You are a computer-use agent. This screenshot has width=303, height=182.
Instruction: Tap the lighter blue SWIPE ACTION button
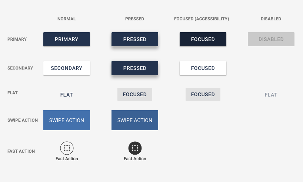67,120
